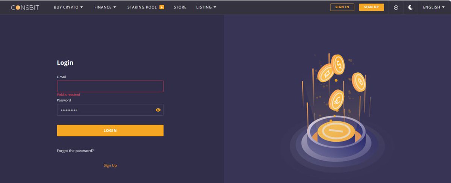Open the Store page
Image resolution: width=451 pixels, height=183 pixels.
tap(180, 7)
